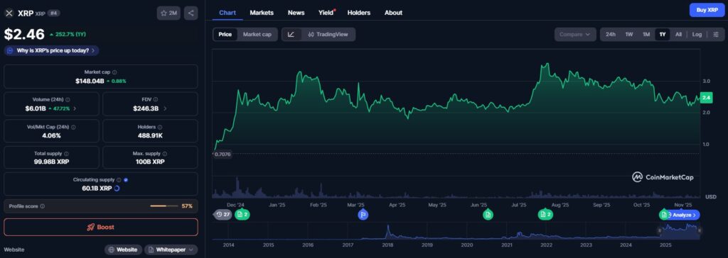Click the Circulating supply info icon
Image resolution: width=728 pixels, height=258 pixels.
point(119,180)
